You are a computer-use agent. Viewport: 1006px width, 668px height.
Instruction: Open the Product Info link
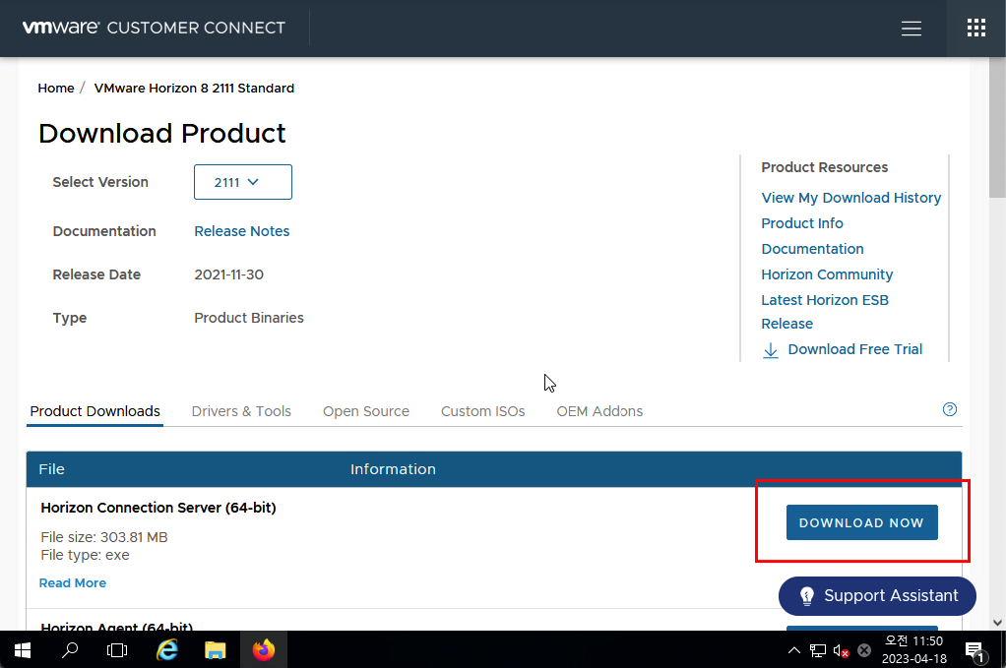coord(802,223)
